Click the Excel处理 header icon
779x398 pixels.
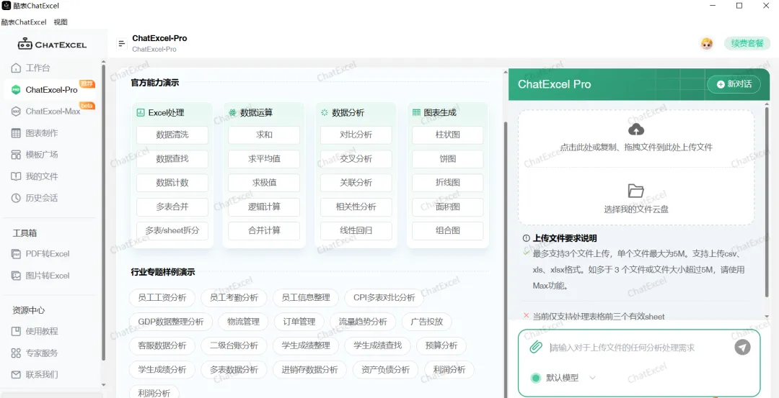(x=141, y=112)
